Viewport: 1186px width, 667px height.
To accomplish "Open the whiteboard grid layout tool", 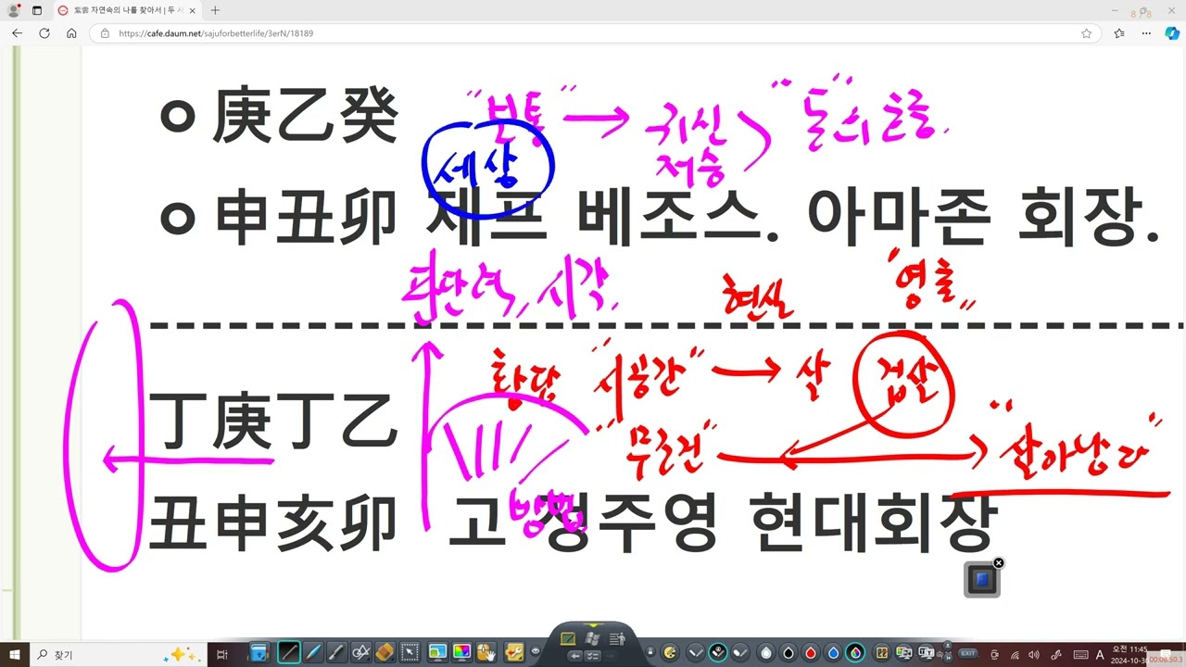I will [x=882, y=652].
